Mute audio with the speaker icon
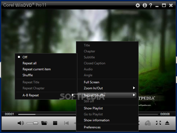This screenshot has height=133, width=177. click(21, 123)
